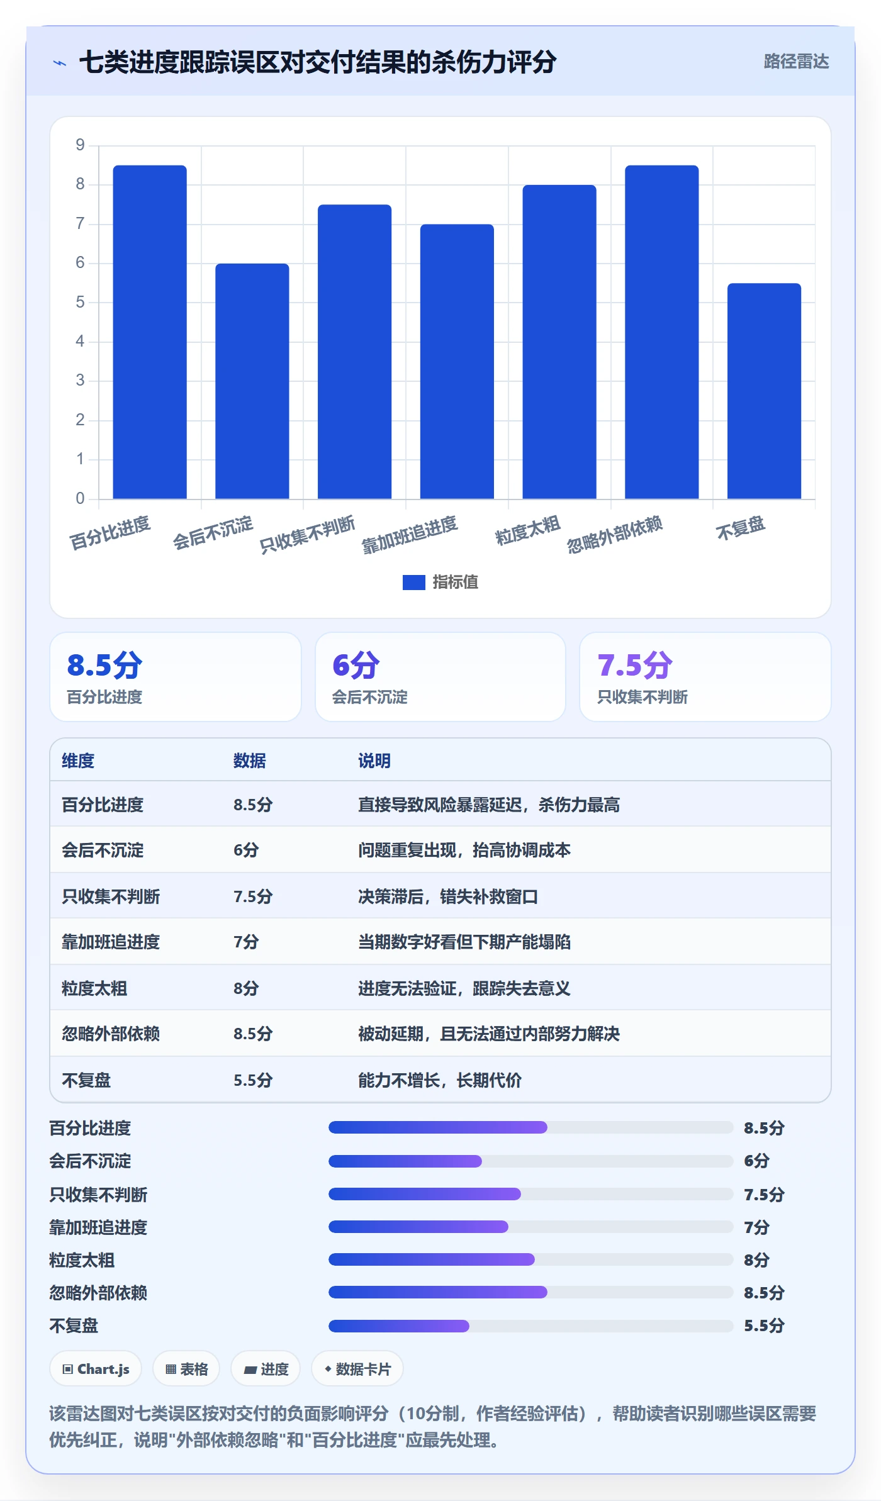Click the 数据卡片 tag chip
The width and height of the screenshot is (881, 1501).
(357, 1369)
